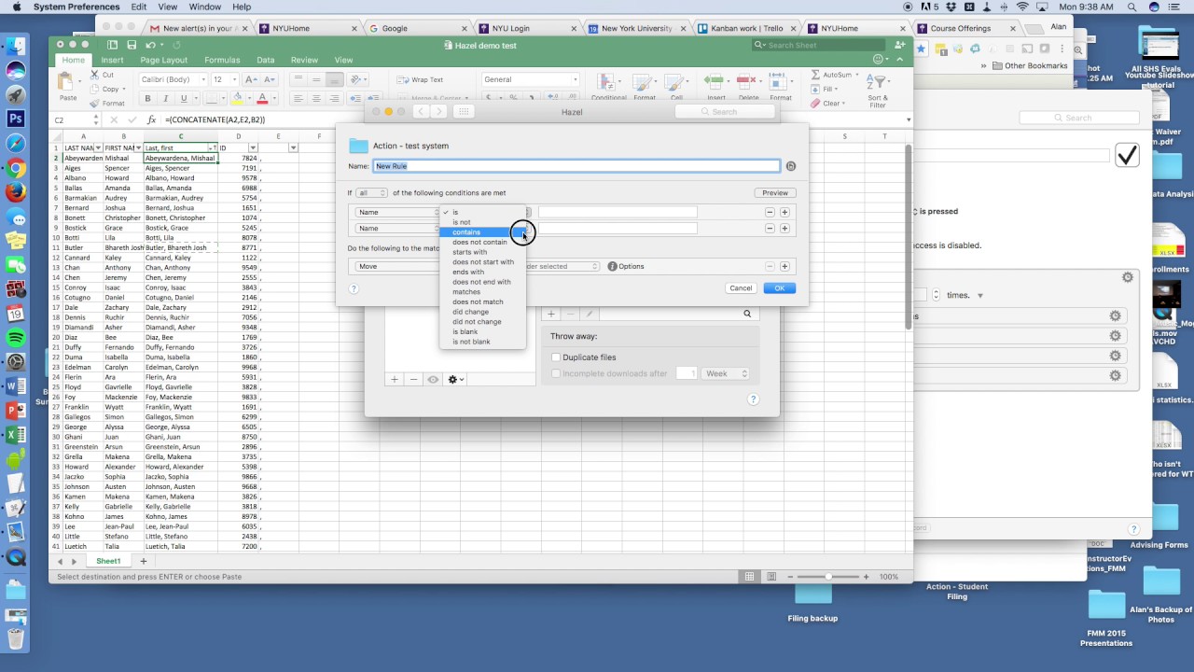This screenshot has height=672, width=1194.
Task: Add another action with plus button
Action: [784, 266]
